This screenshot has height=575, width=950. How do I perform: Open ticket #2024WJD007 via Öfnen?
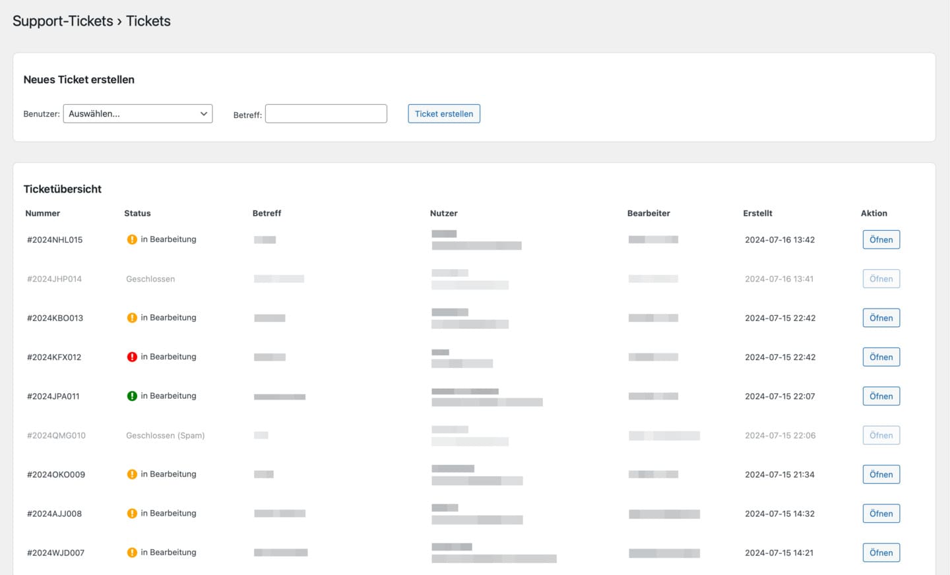(881, 553)
